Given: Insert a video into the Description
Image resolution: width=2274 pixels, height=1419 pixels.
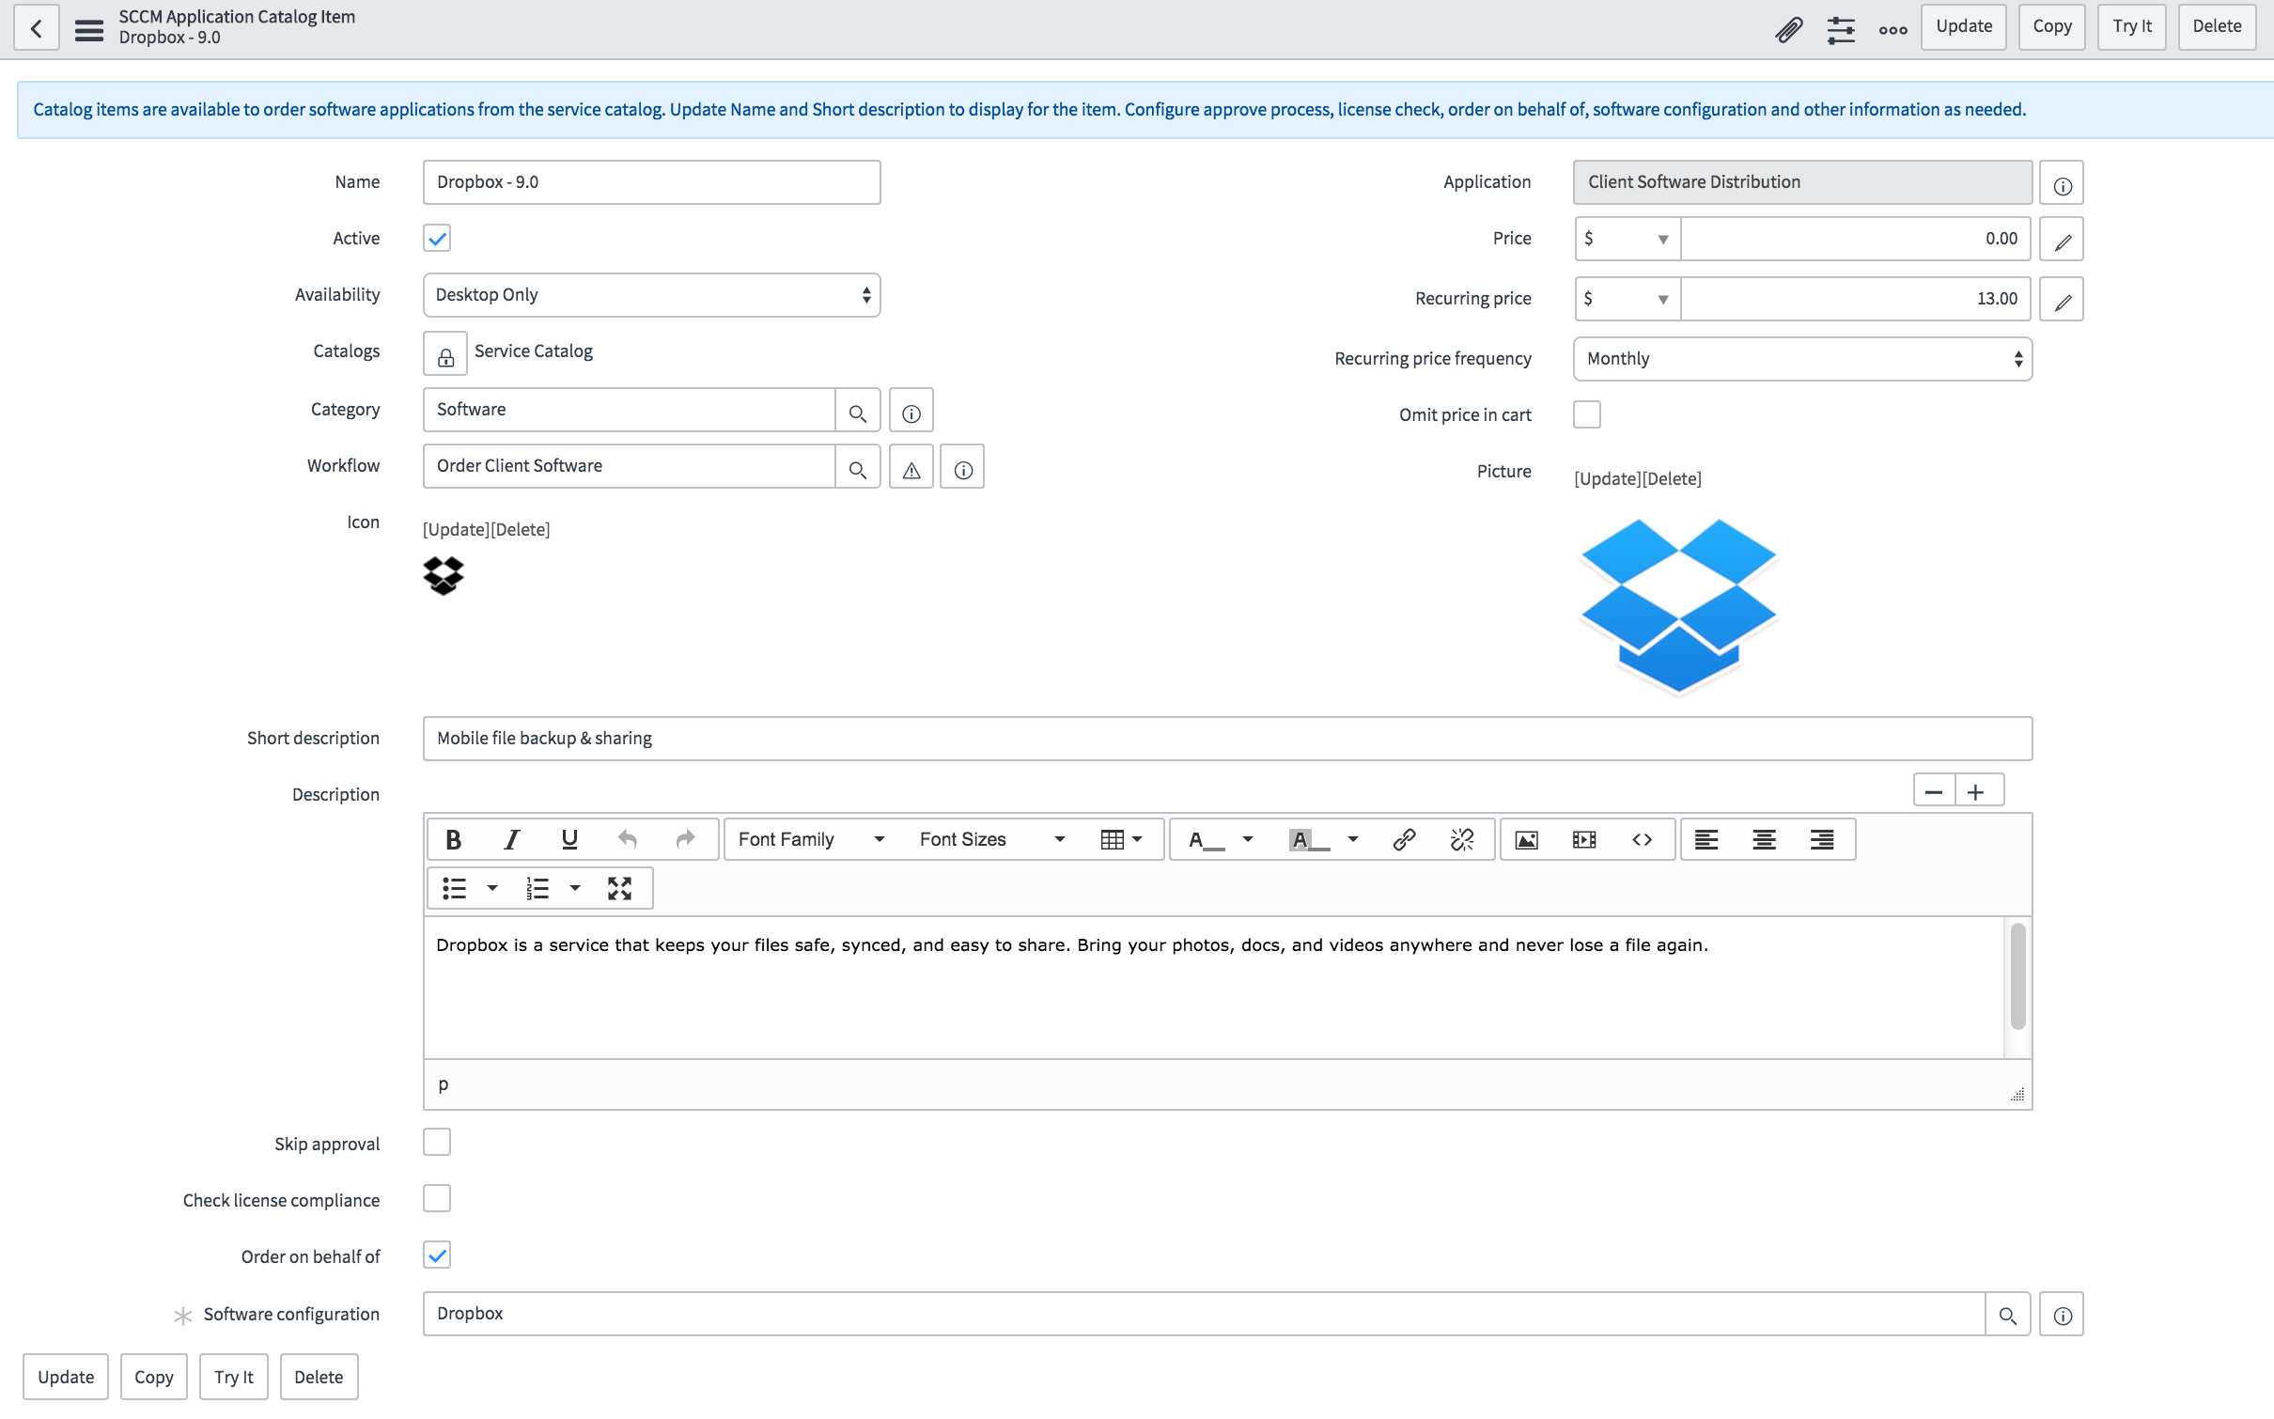Looking at the screenshot, I should pos(1584,839).
